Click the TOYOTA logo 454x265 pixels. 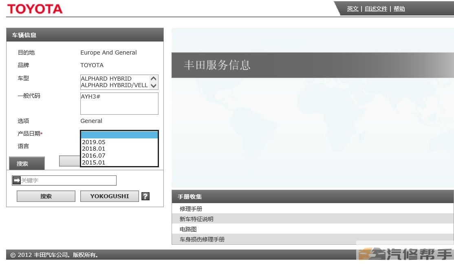click(35, 9)
